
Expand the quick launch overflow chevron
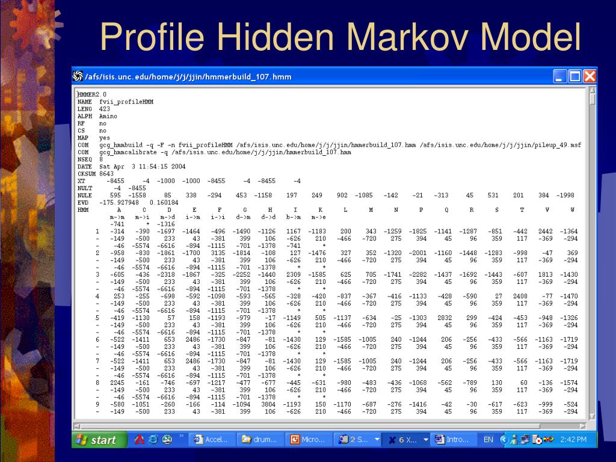(181, 436)
